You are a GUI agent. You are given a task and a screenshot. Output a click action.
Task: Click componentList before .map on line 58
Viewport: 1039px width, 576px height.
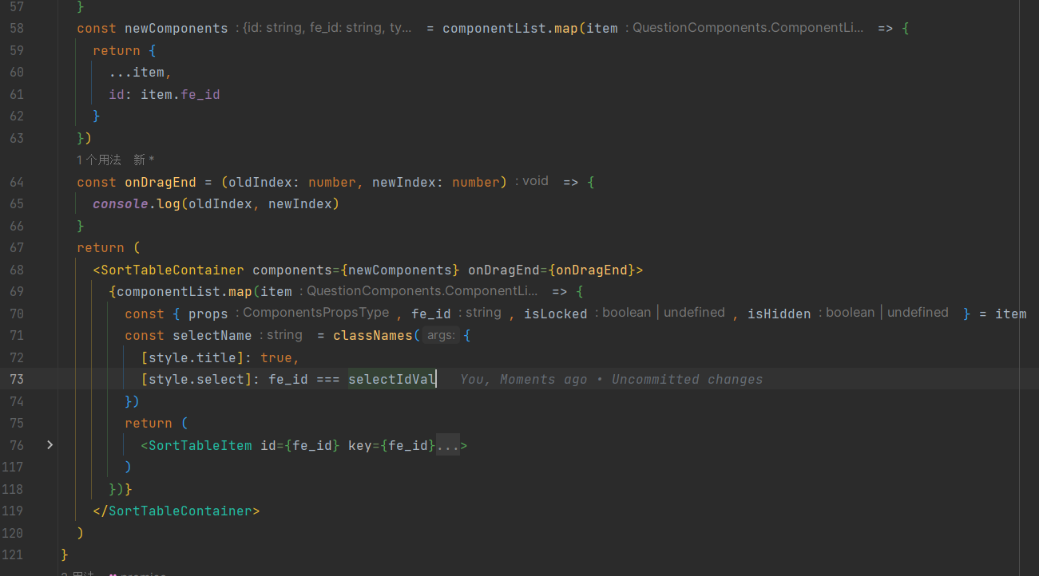pyautogui.click(x=494, y=28)
